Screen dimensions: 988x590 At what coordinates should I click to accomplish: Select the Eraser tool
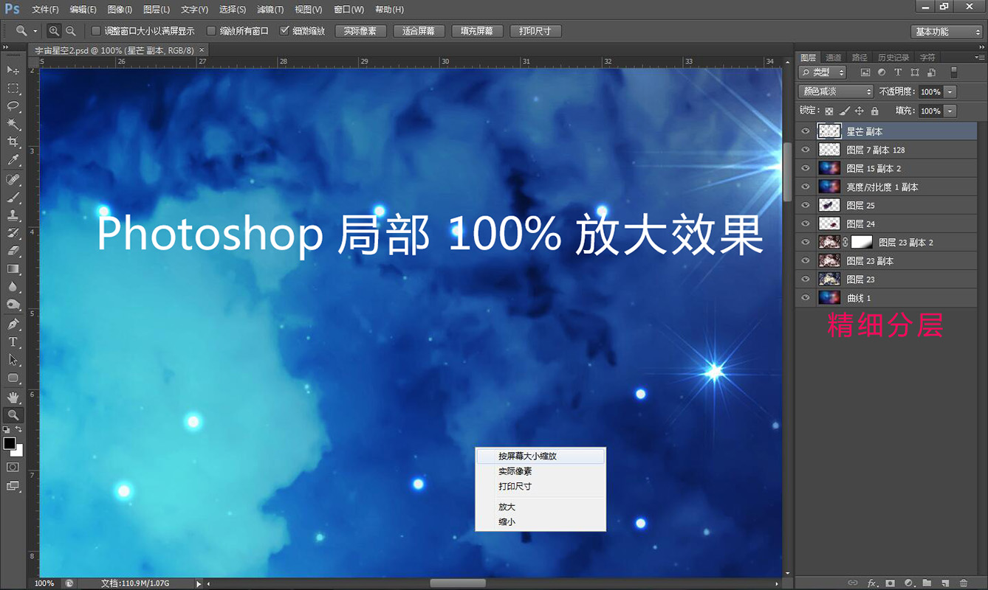pyautogui.click(x=13, y=251)
